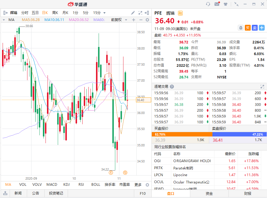Open more timeframe dropdown arrow
267x198 pixels.
[104, 13]
